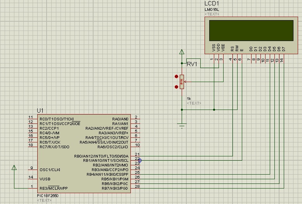This screenshot has width=302, height=204.
Task: Click the lower red adjust button on RV1
Action: [x=176, y=87]
